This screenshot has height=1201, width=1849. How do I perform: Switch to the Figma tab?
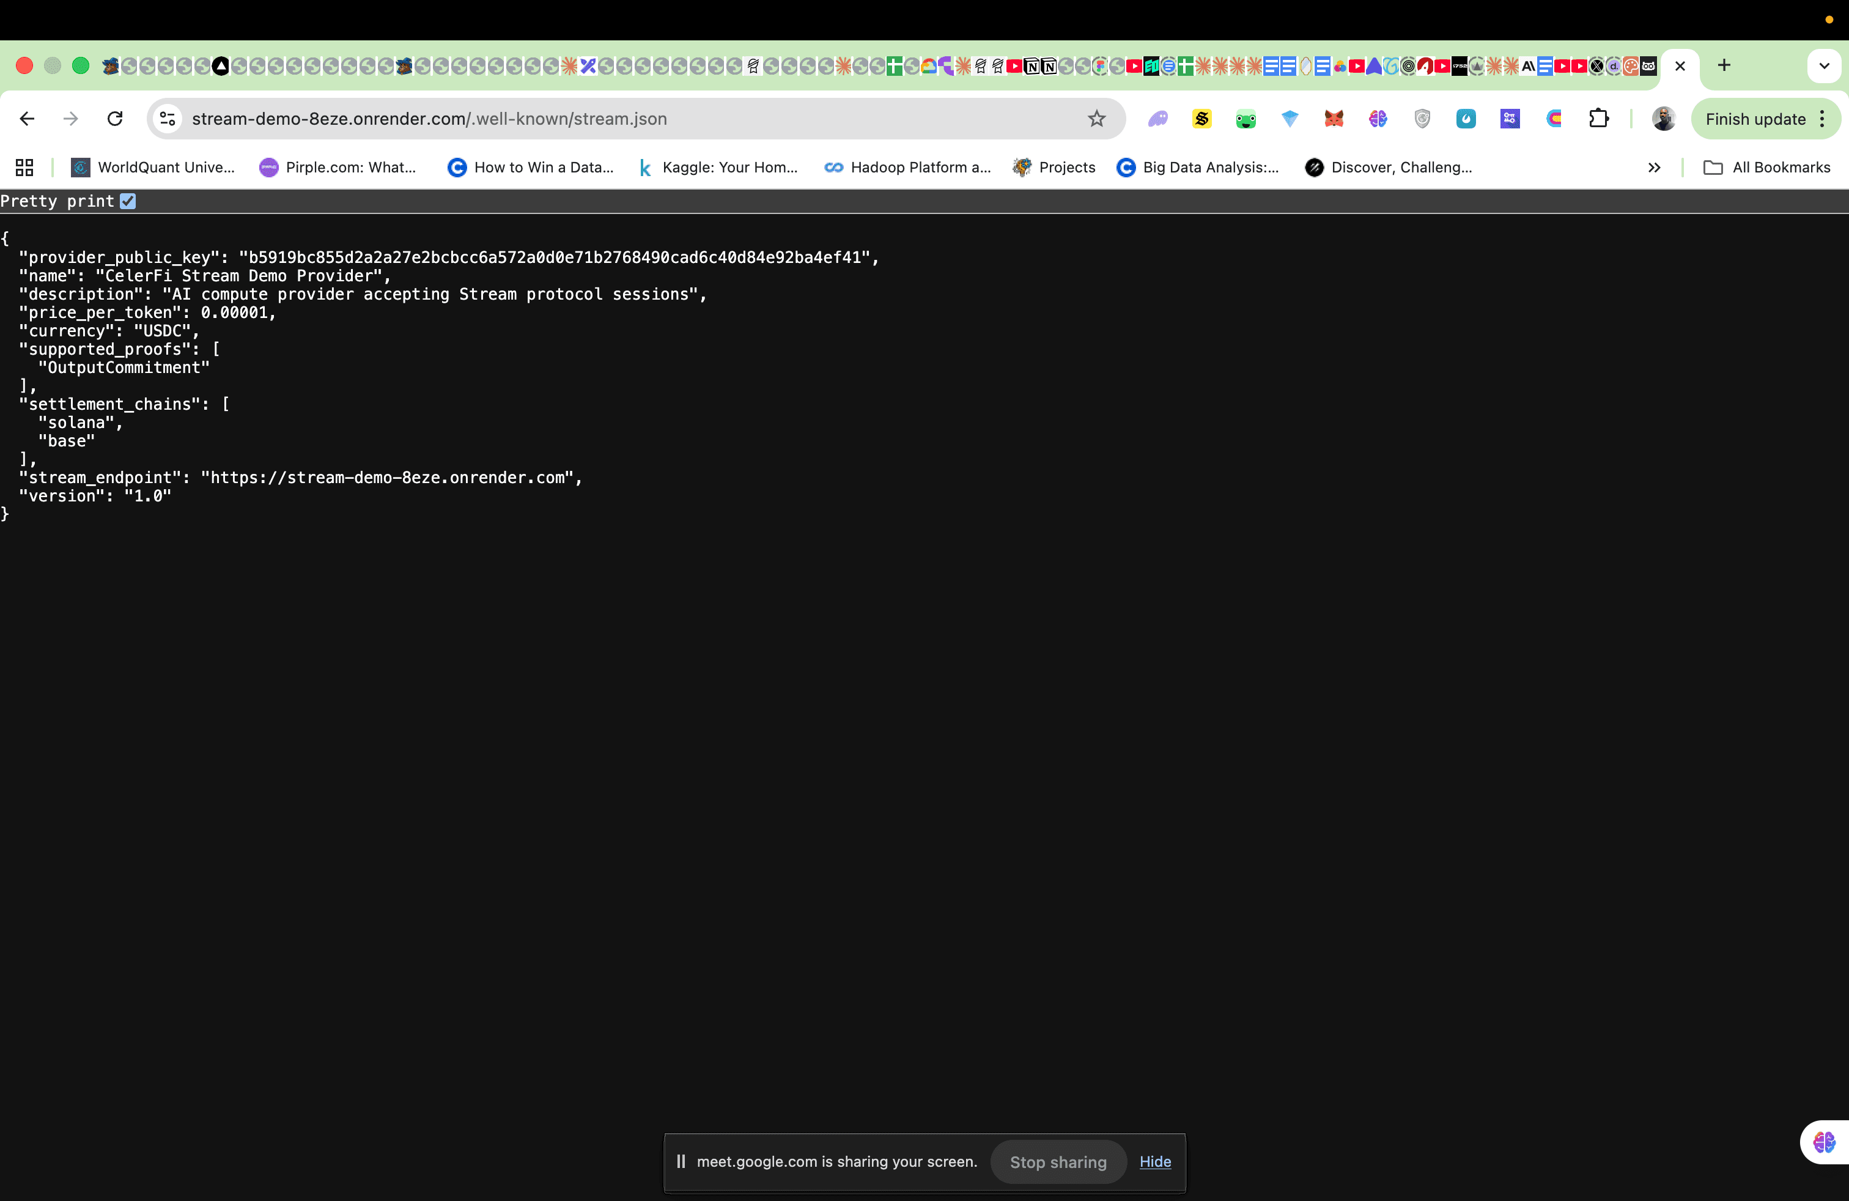point(1100,66)
